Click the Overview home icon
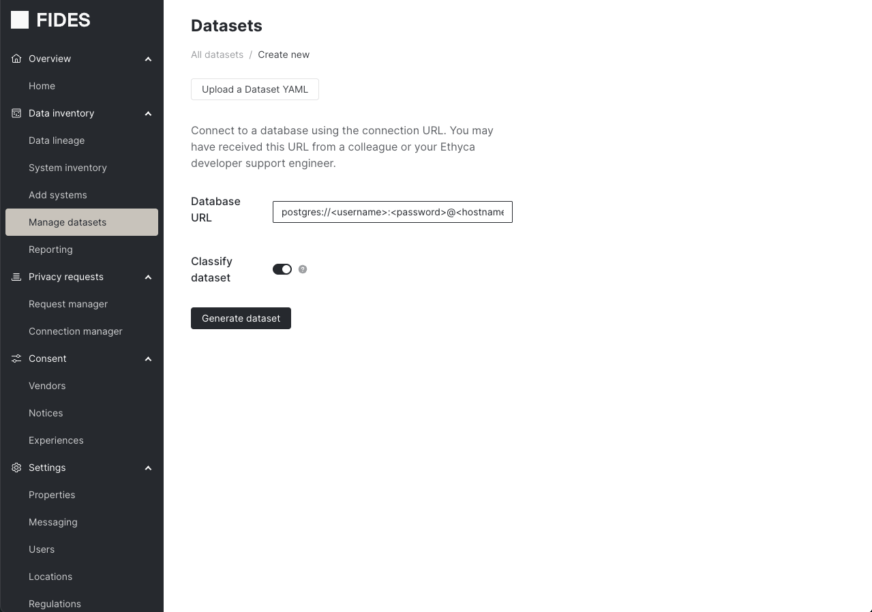 coord(16,59)
